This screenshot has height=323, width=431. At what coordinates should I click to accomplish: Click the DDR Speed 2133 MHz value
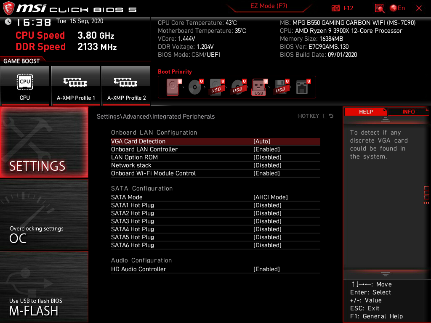coord(97,47)
